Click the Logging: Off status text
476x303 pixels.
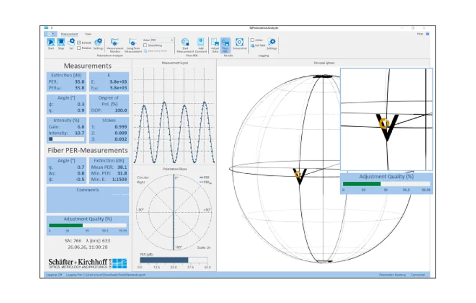coord(54,275)
